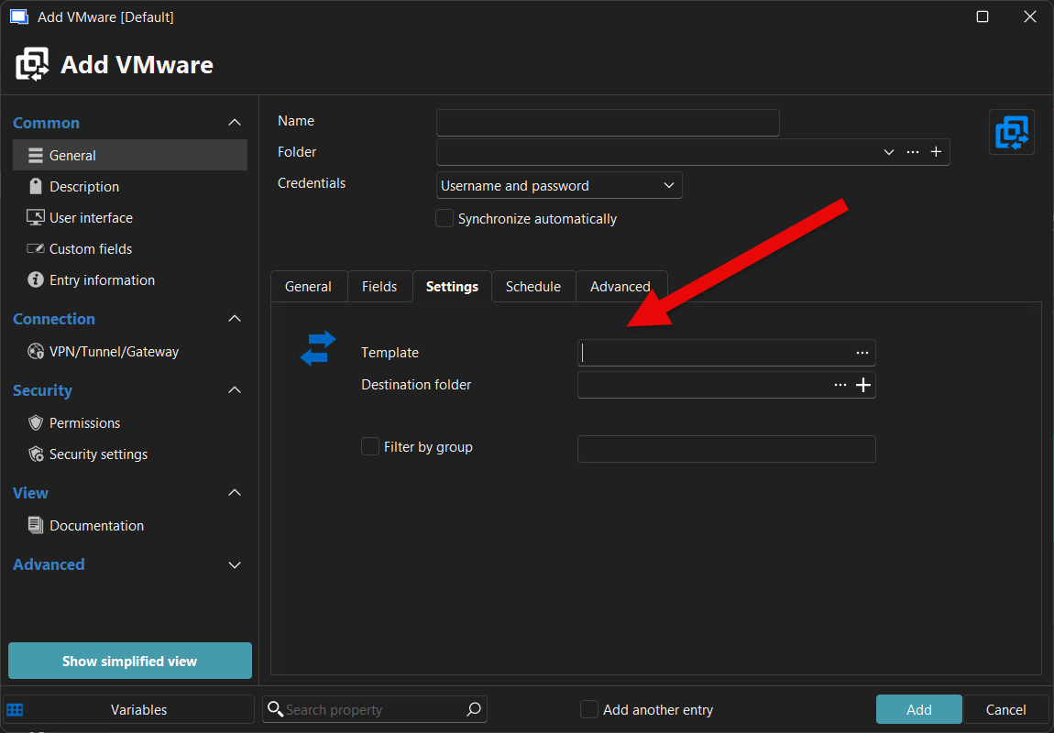1054x733 pixels.
Task: Collapse the Security section
Action: tap(235, 390)
